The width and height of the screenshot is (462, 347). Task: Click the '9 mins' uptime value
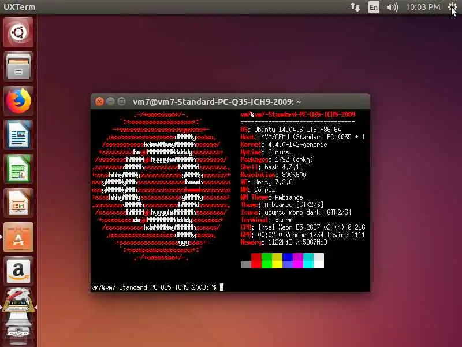click(278, 152)
